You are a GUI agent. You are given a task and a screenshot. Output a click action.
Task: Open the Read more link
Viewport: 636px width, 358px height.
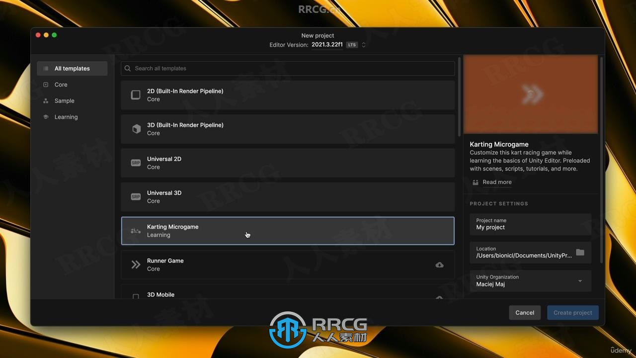point(497,182)
